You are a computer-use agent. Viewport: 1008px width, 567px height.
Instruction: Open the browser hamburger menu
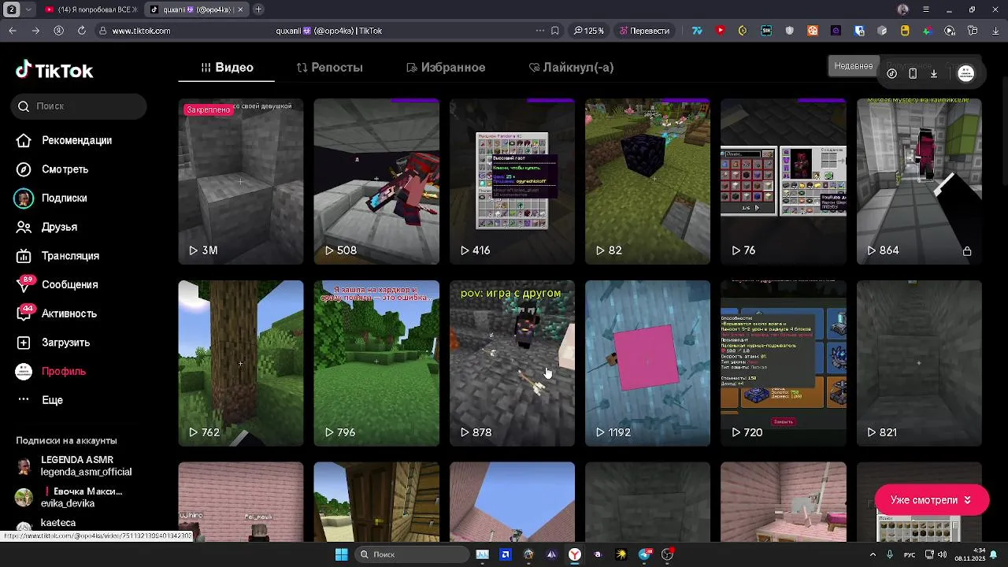[x=926, y=9]
